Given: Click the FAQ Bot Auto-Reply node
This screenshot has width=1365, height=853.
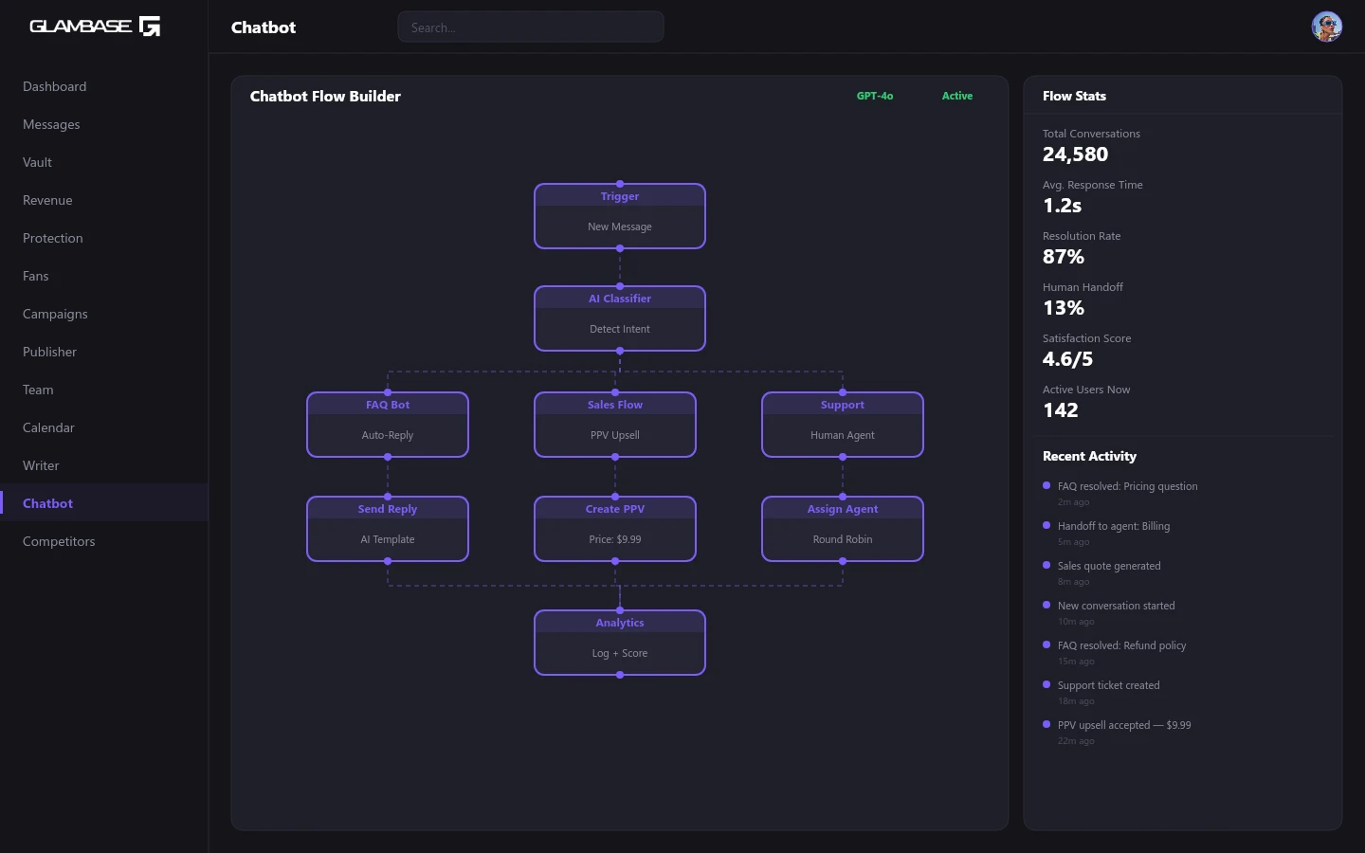Looking at the screenshot, I should tap(388, 426).
